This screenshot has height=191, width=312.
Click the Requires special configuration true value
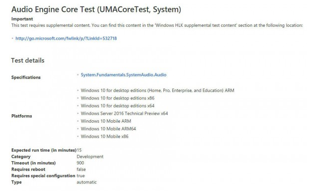(80, 176)
